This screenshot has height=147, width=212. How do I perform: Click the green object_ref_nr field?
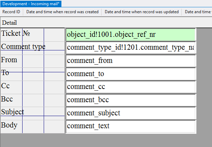point(130,35)
